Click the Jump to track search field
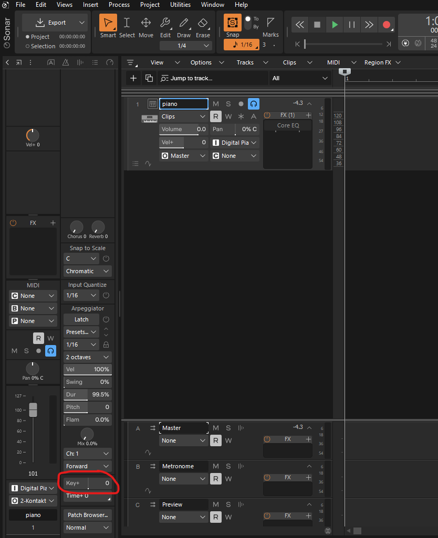Screen dimensions: 438x538 pos(213,78)
